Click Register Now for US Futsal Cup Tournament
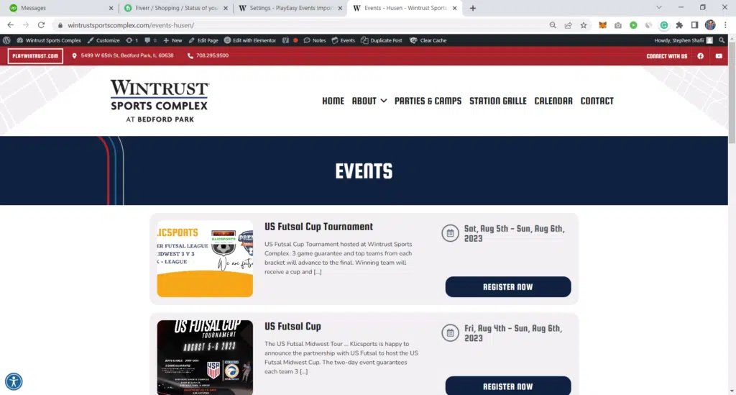This screenshot has height=395, width=736. pos(508,287)
